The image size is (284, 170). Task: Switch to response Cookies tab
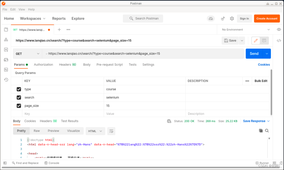pos(30,121)
